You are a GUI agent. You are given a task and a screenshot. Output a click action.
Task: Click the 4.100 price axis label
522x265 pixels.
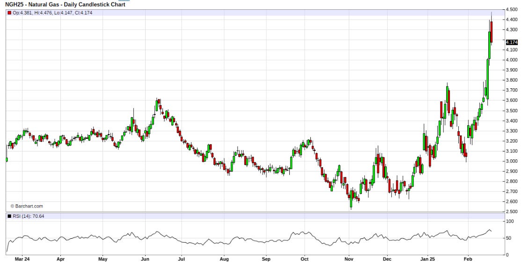[511, 50]
